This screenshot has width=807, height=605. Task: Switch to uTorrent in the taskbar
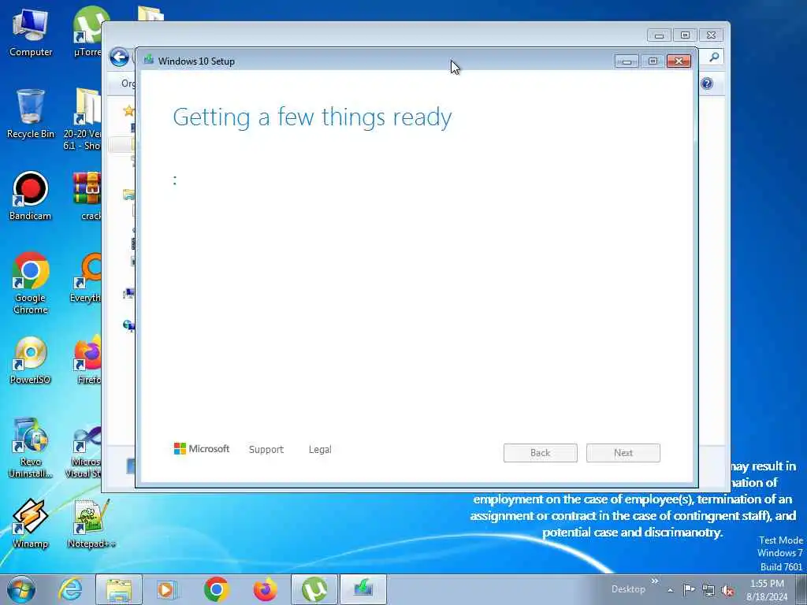click(314, 589)
